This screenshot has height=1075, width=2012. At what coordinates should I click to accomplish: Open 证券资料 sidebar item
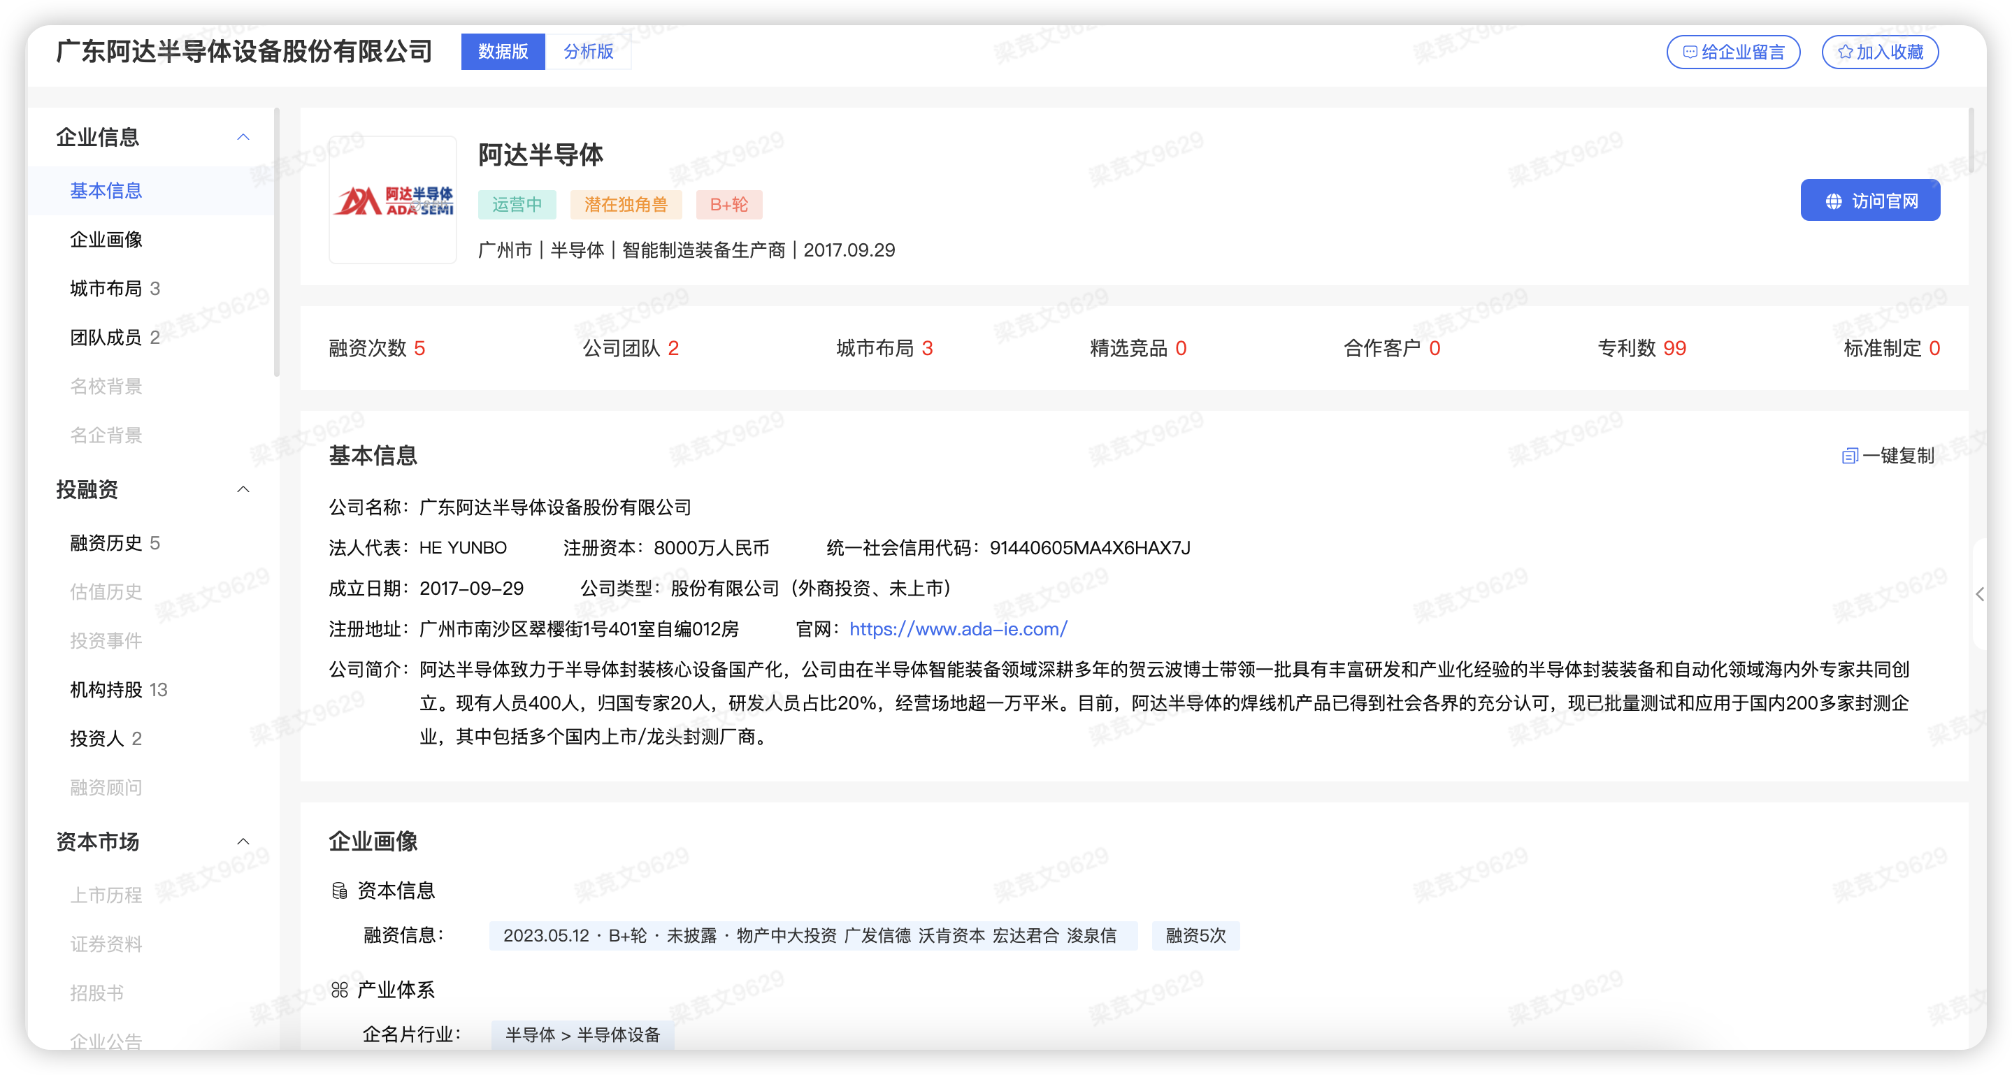106,944
